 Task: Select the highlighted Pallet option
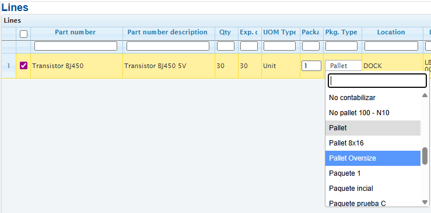pyautogui.click(x=373, y=128)
